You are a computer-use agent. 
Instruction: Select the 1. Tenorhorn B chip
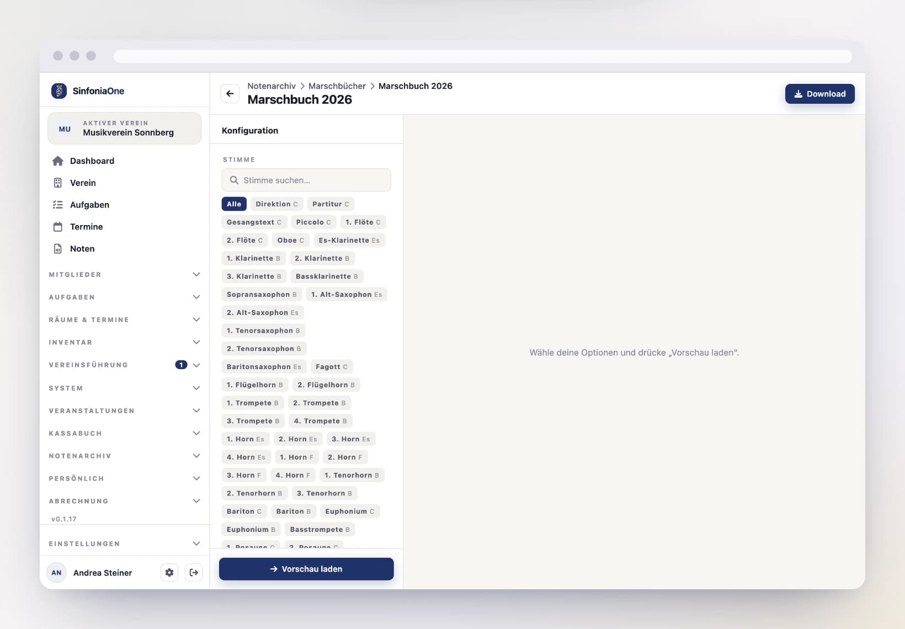click(x=352, y=476)
